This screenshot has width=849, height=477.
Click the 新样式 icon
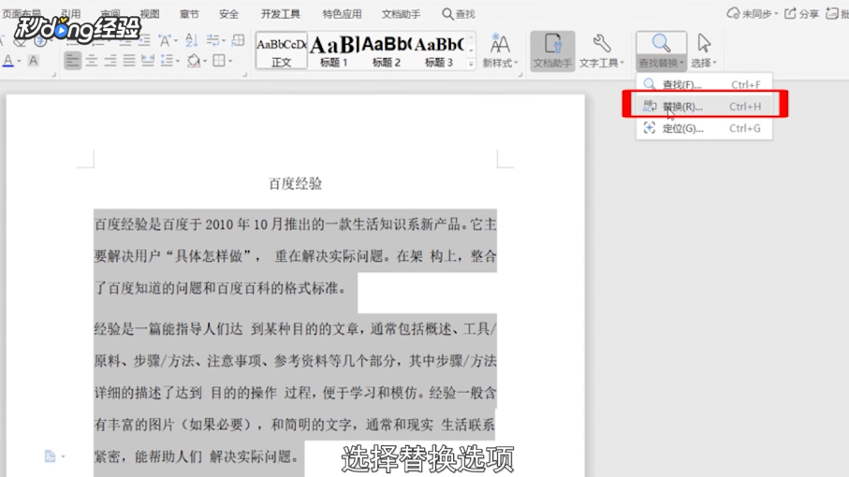pos(499,43)
